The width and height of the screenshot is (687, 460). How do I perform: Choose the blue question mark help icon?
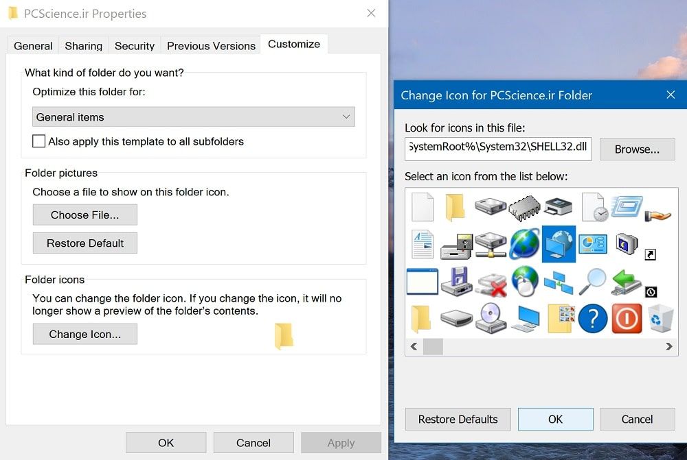pyautogui.click(x=593, y=319)
